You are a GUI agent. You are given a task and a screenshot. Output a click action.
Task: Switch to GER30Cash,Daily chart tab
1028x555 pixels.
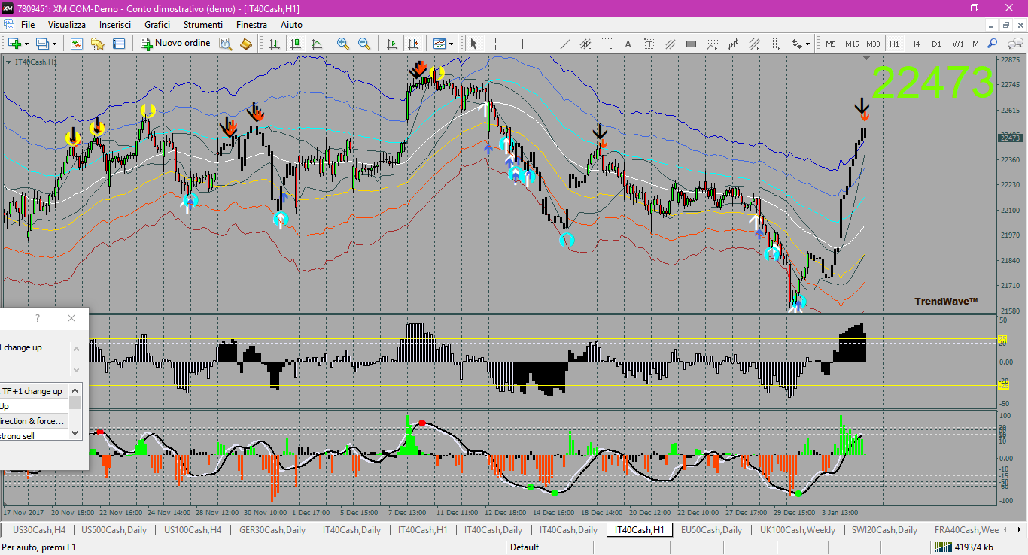272,529
